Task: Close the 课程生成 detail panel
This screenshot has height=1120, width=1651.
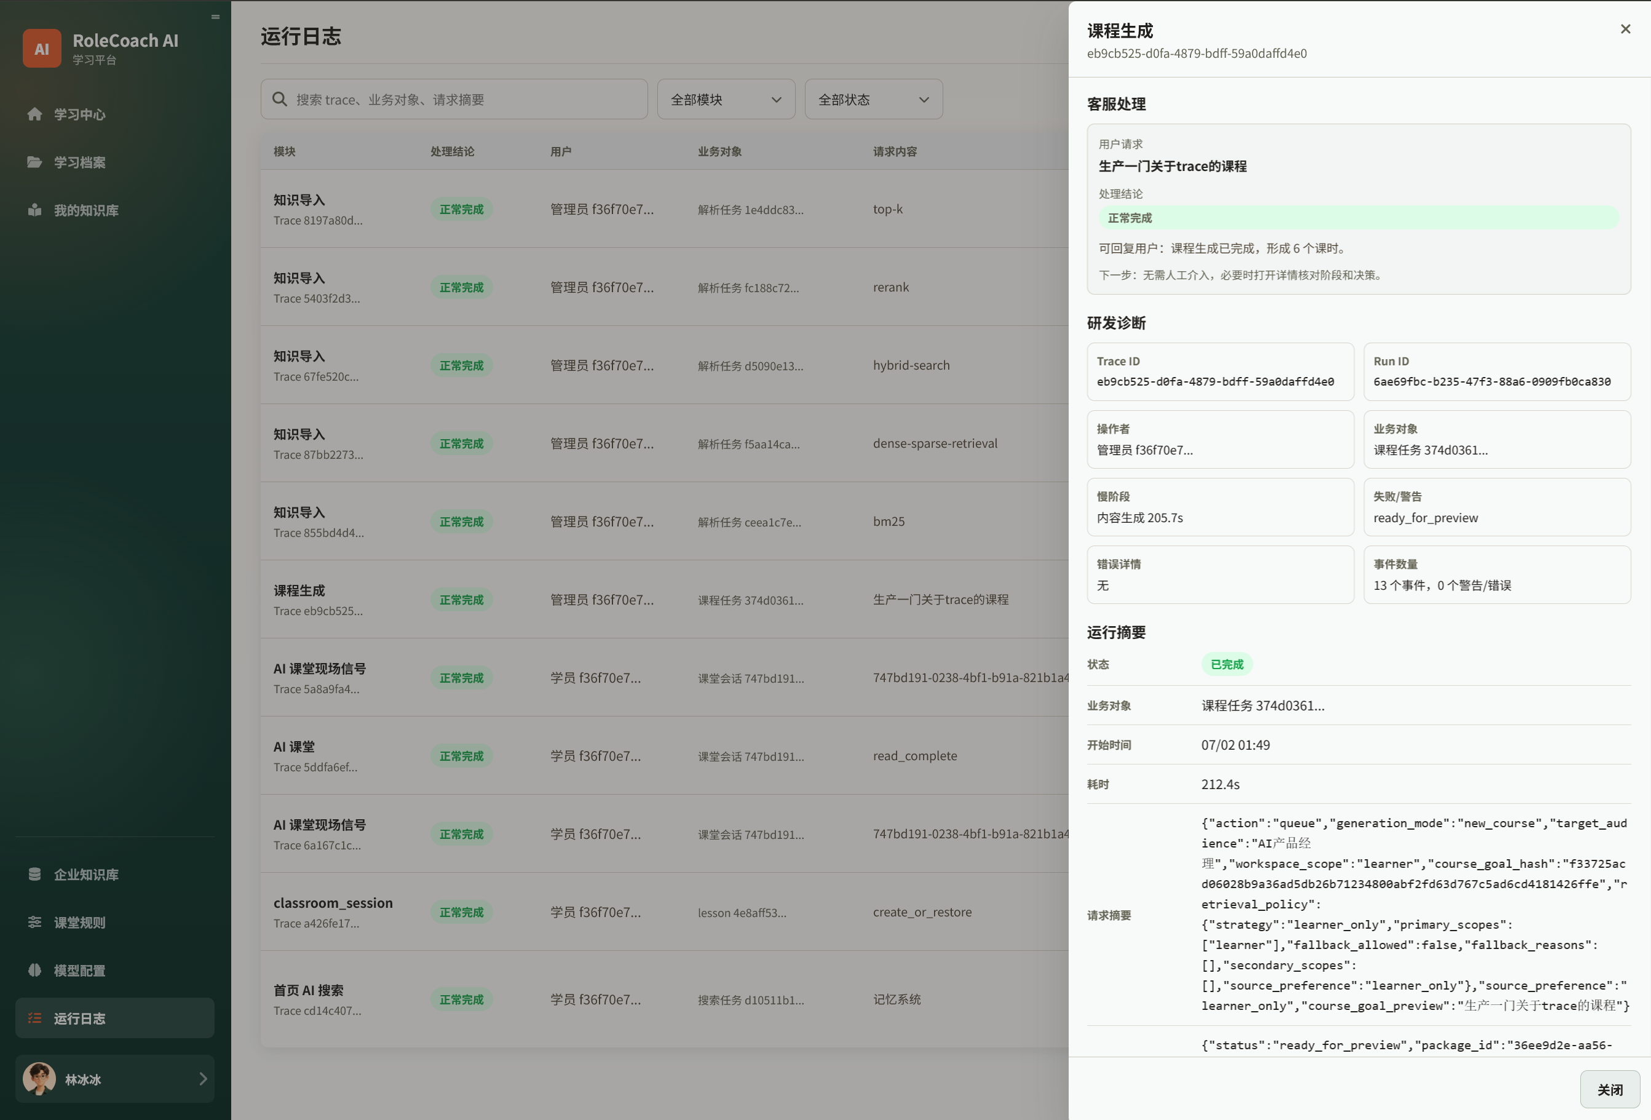Action: point(1625,29)
